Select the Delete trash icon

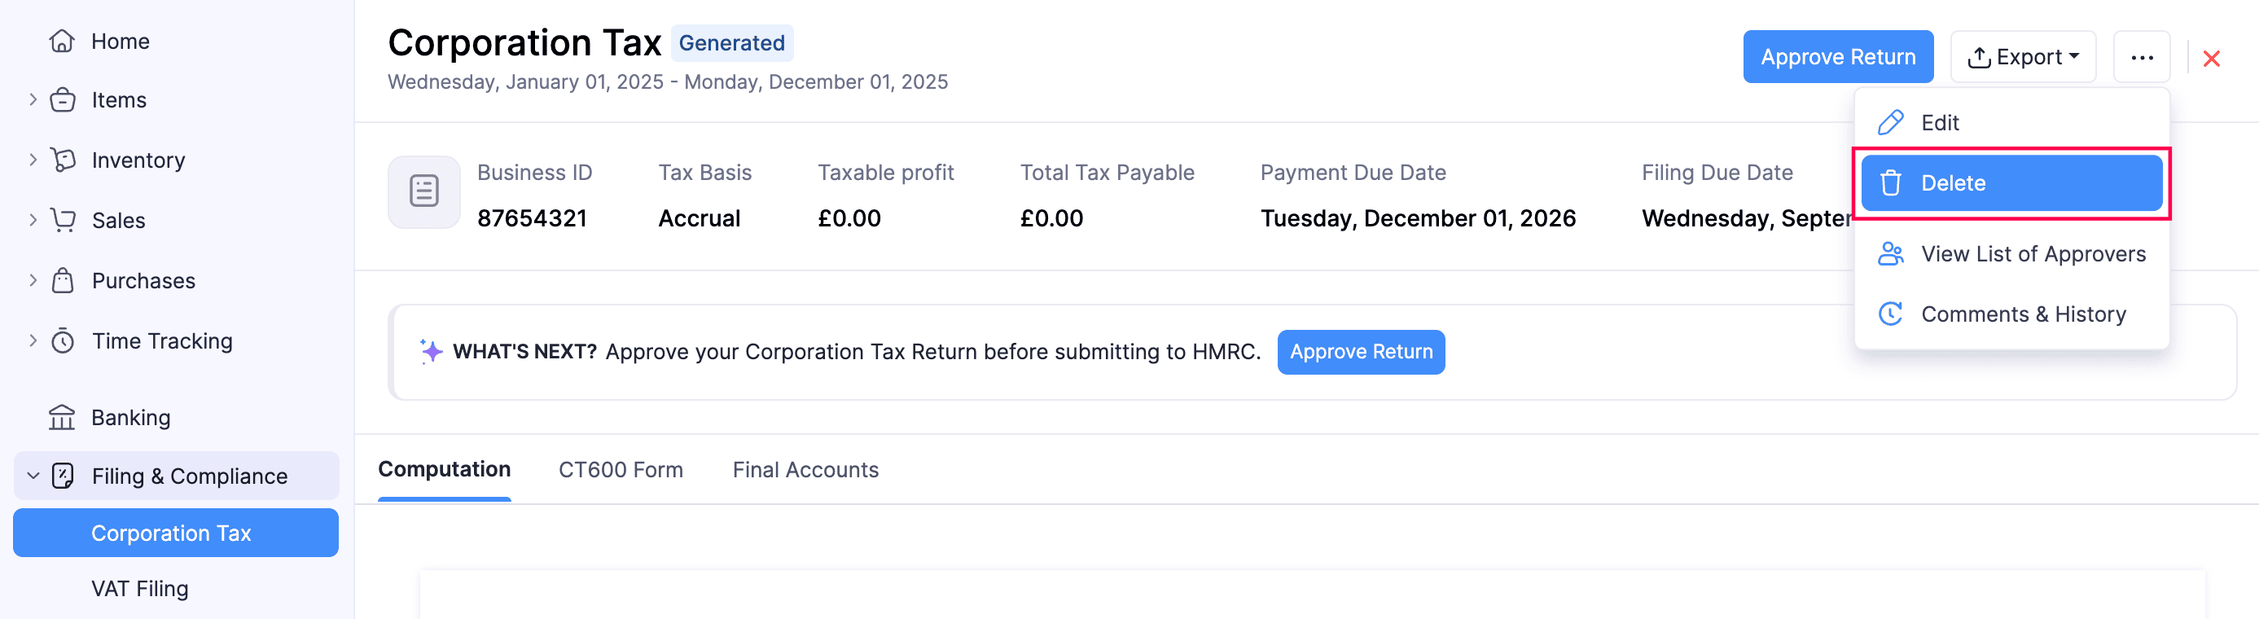[x=1891, y=182]
